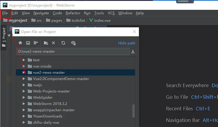Expand the test folder arrow
This screenshot has height=127, width=218.
[24, 60]
